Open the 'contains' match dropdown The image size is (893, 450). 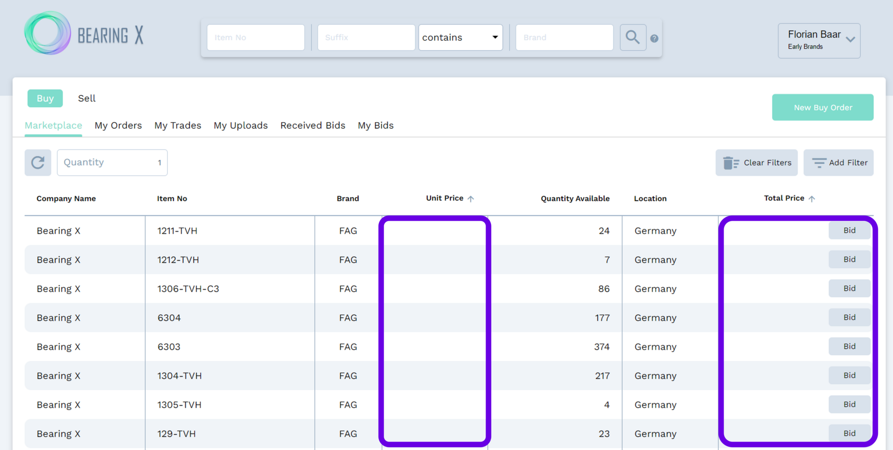coord(460,37)
